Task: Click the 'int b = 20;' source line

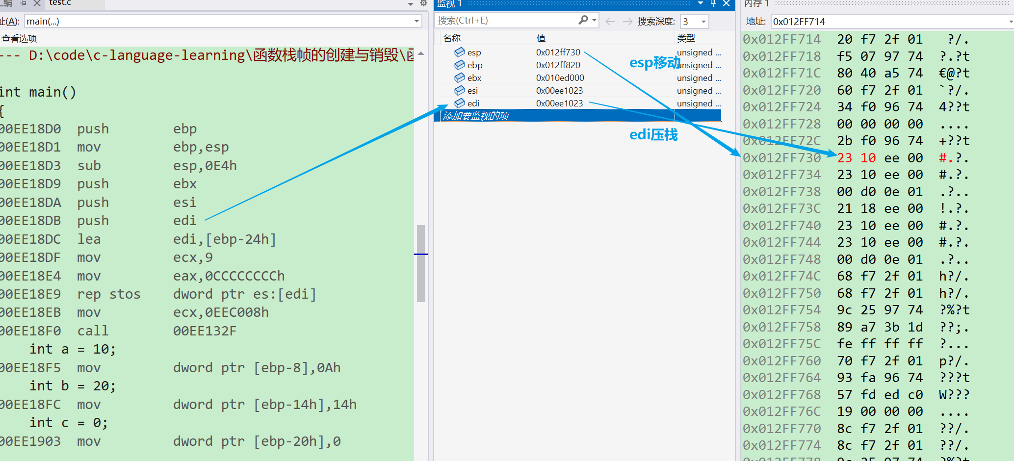Action: [73, 386]
